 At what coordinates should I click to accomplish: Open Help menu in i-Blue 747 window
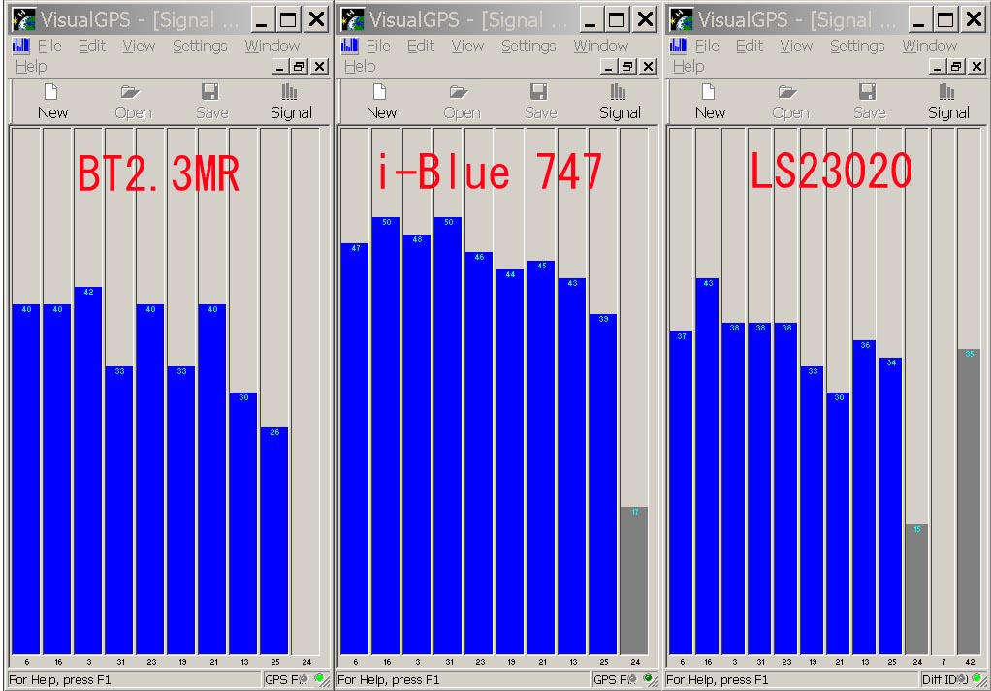coord(360,66)
